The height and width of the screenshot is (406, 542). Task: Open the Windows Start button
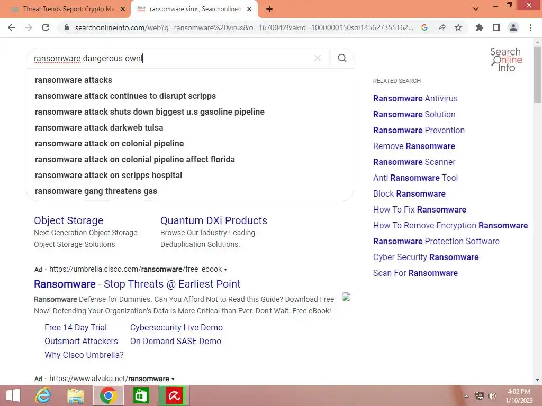[x=13, y=395]
